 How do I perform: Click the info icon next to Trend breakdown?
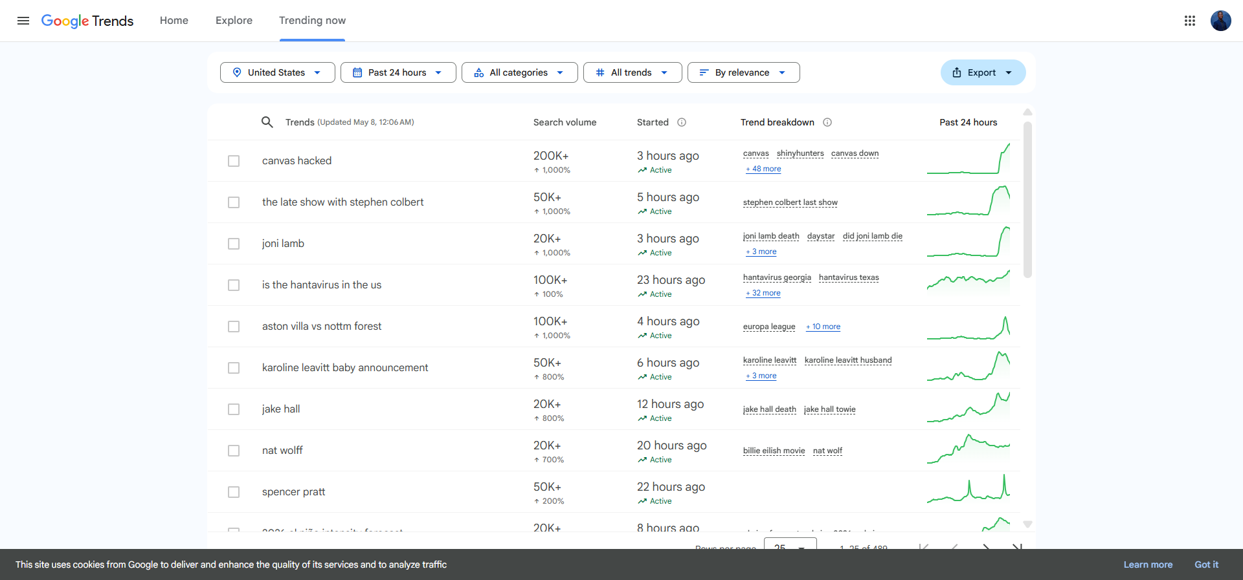827,122
